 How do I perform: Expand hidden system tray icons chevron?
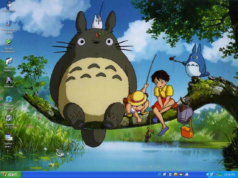(208, 175)
